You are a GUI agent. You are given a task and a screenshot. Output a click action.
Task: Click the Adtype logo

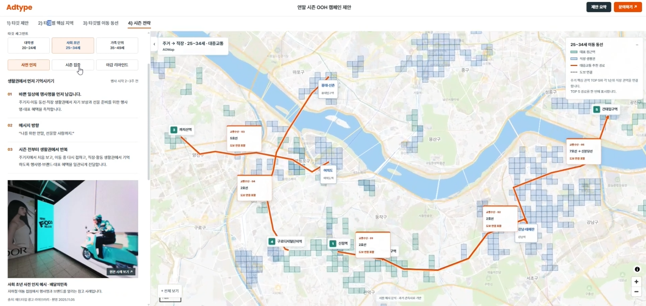19,8
